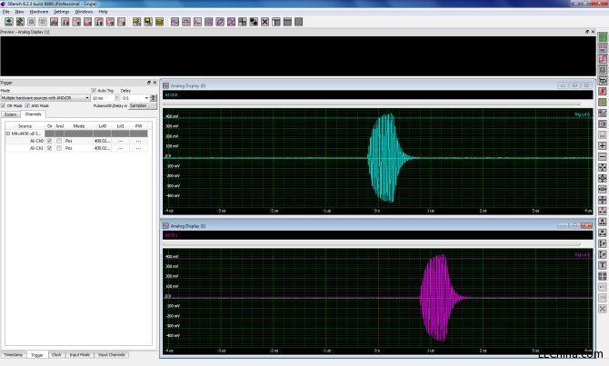609x366 pixels.
Task: Enable the And checkbox for AI-Ch1
Action: [x=59, y=148]
